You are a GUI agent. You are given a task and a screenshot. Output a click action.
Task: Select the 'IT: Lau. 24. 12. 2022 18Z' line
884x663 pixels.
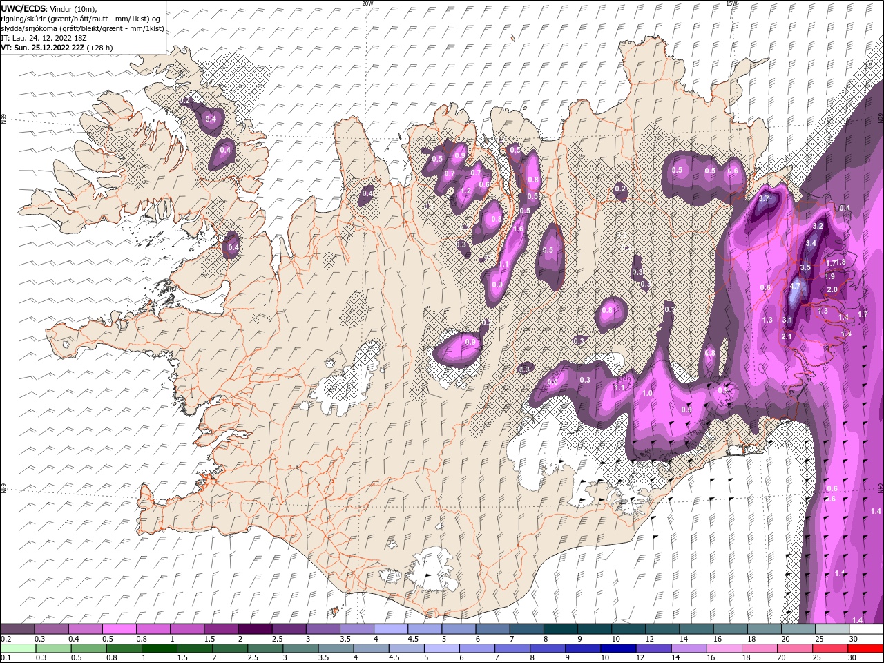coord(42,38)
